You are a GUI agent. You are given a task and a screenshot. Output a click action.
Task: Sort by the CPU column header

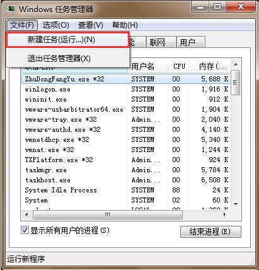[179, 66]
